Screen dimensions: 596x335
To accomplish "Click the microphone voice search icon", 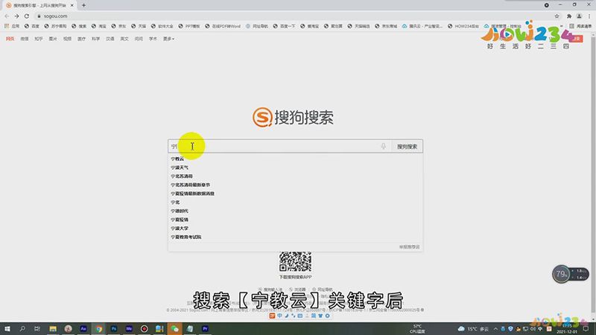I will tap(384, 146).
